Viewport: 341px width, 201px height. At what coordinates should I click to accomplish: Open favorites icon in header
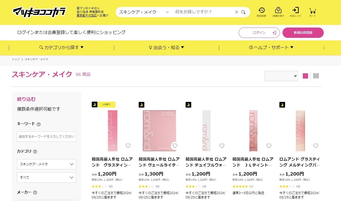295,11
